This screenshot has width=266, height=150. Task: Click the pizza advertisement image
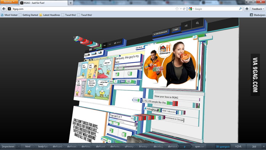pyautogui.click(x=170, y=64)
